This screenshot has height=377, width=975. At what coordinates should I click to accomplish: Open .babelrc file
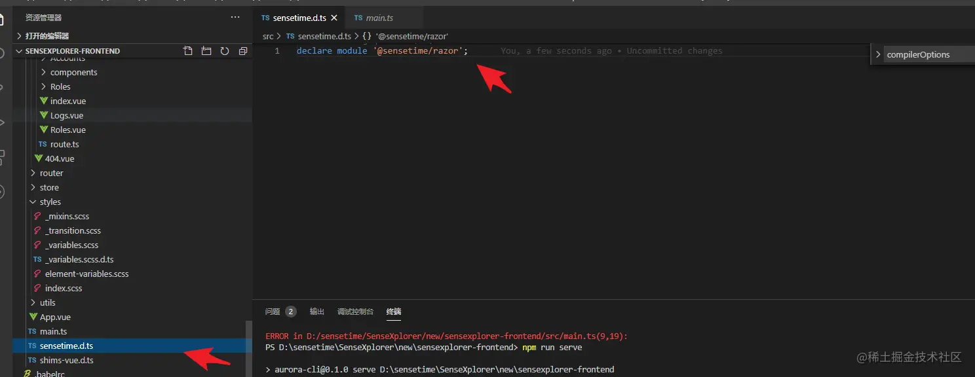click(x=132, y=373)
